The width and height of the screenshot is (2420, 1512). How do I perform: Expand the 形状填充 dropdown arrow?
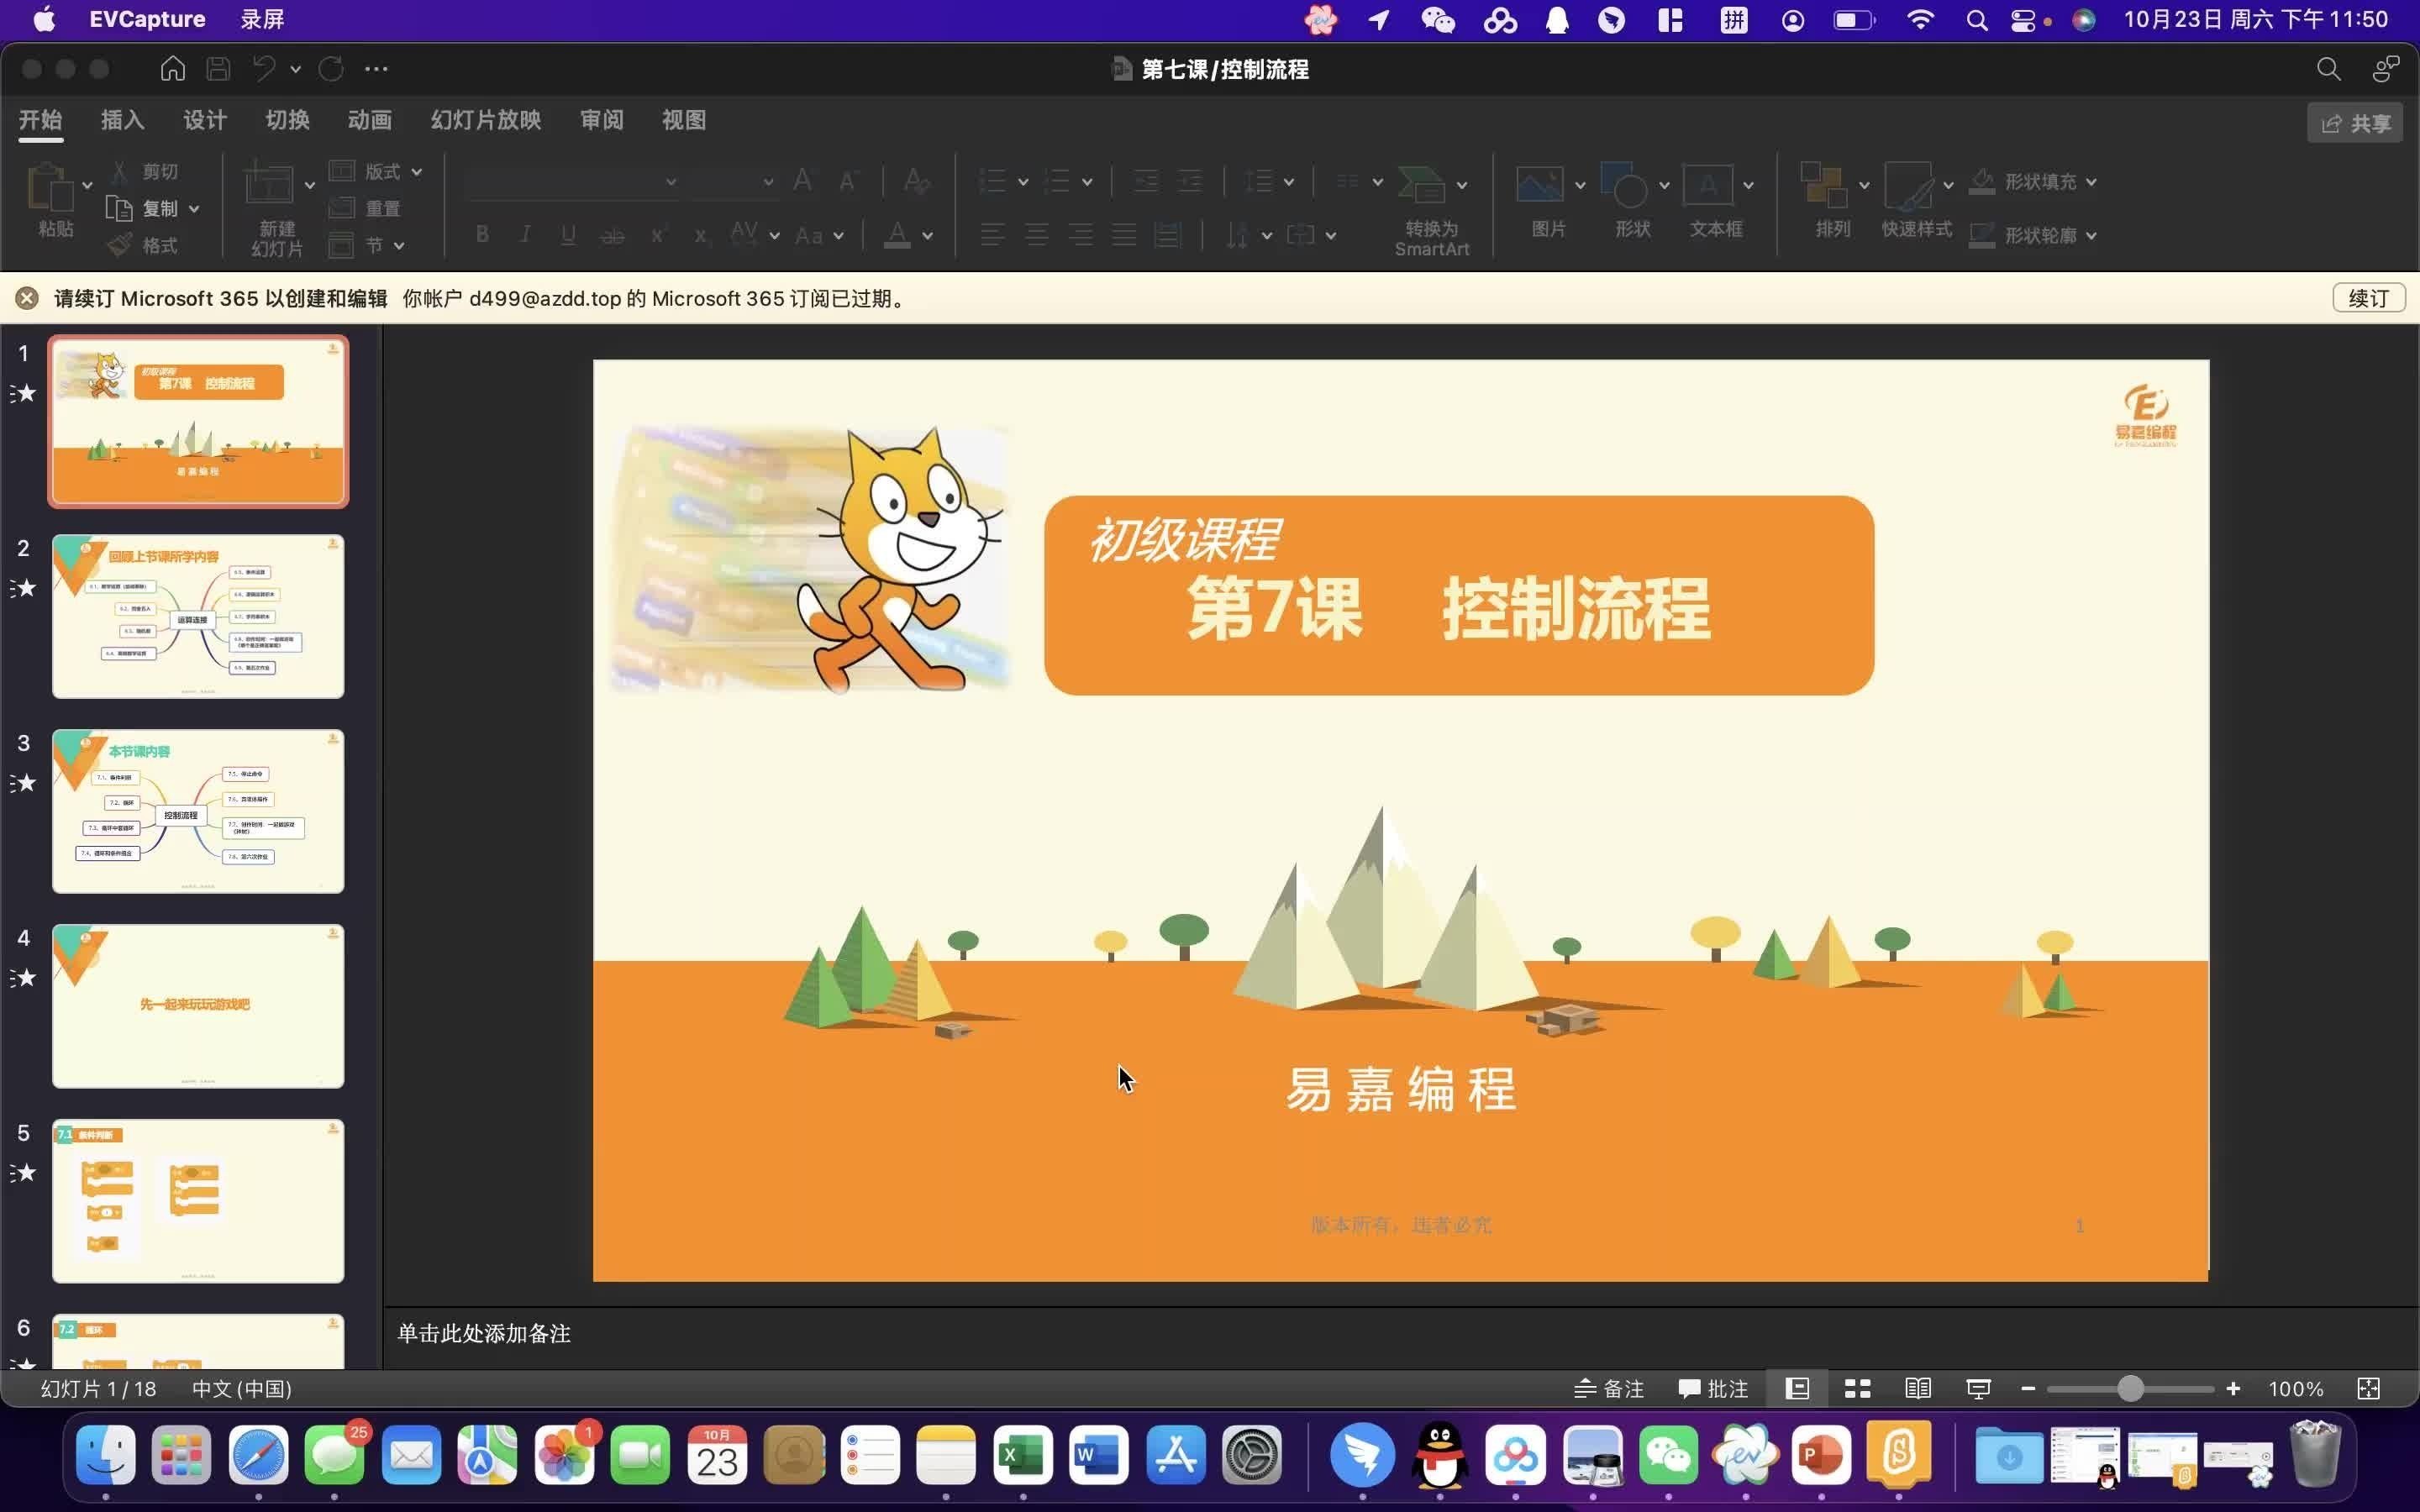point(2091,182)
